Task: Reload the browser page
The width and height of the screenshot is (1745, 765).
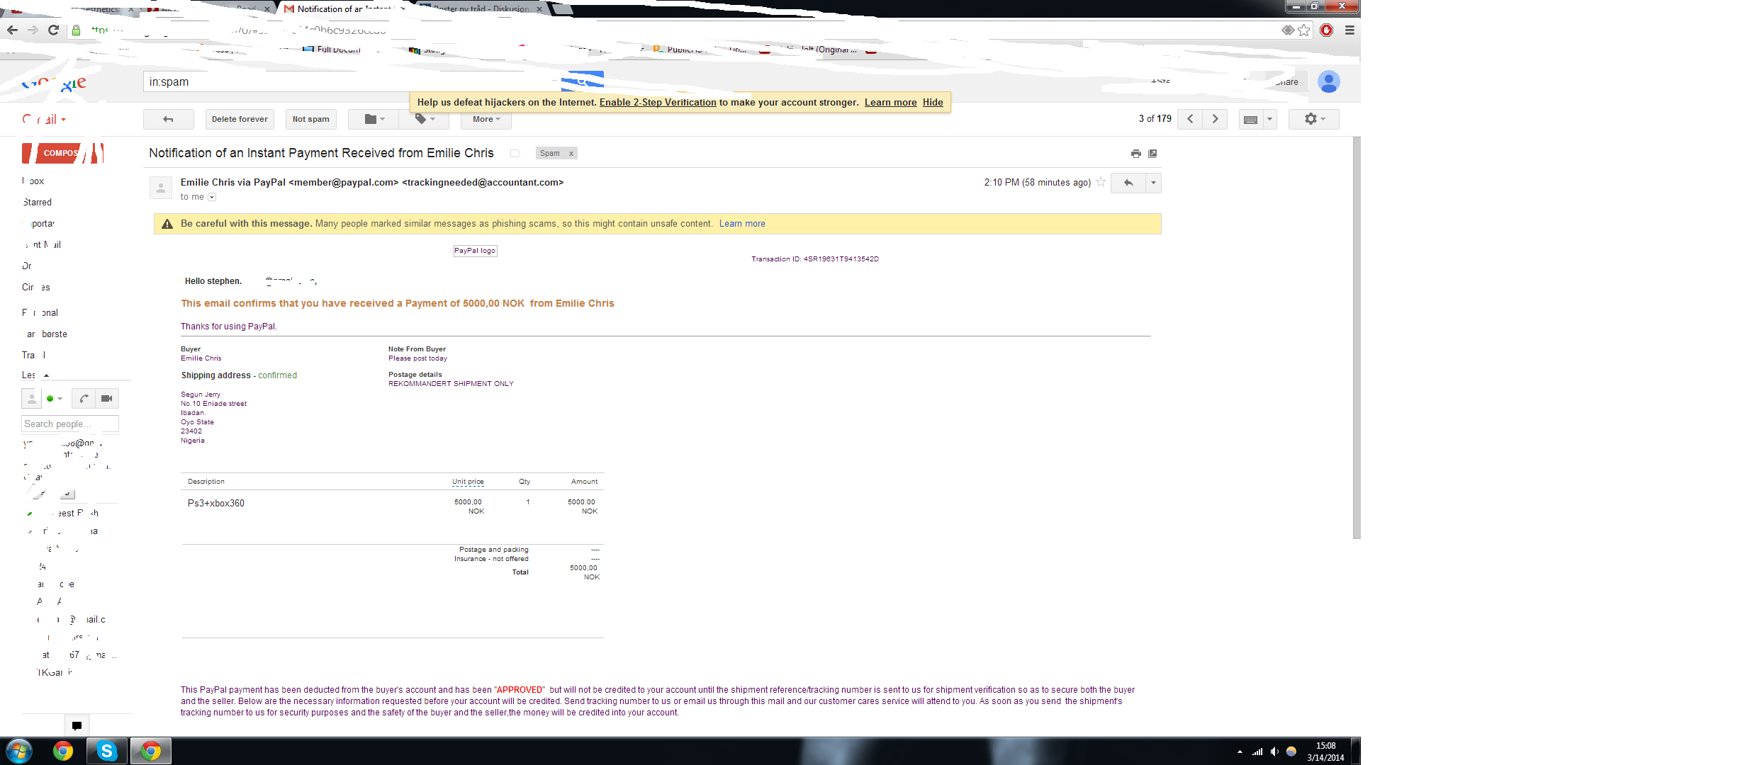Action: tap(53, 30)
